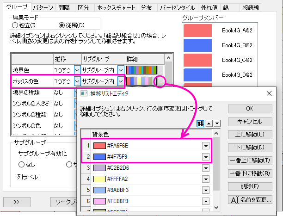Close the 推移リストエディタ dialog
283x216 pixels.
pos(269,93)
